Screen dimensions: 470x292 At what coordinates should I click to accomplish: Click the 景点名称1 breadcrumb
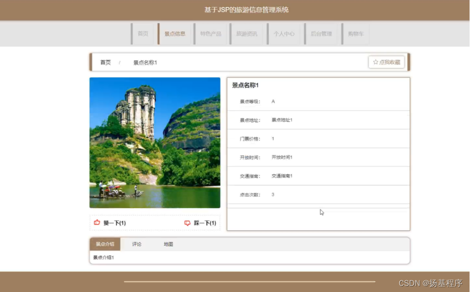pos(145,63)
